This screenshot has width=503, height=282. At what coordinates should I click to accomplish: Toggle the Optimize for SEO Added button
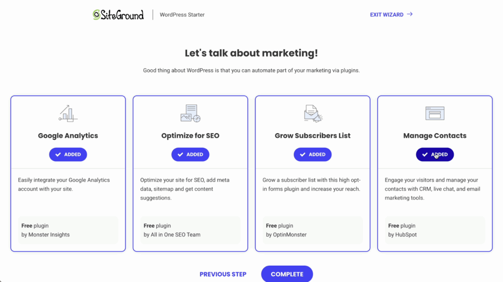click(190, 154)
